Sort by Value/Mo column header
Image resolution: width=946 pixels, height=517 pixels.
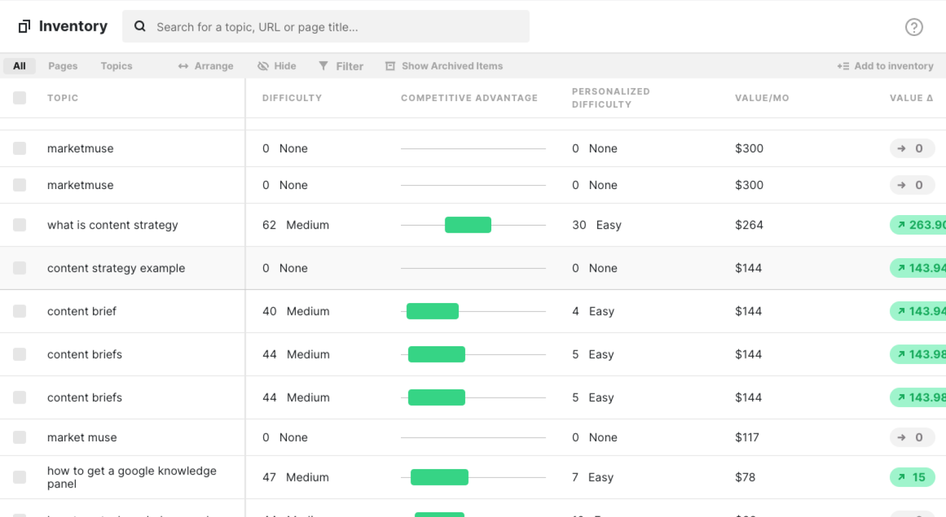click(762, 98)
